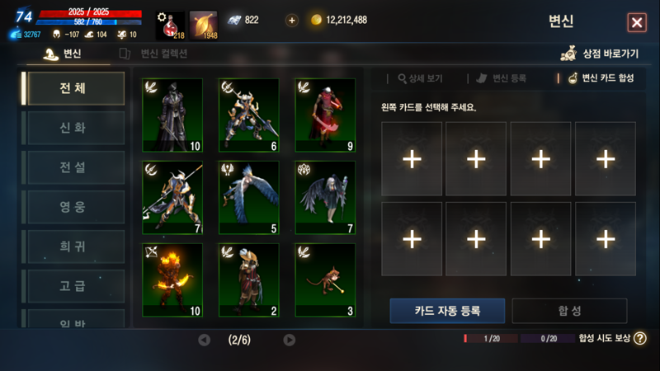Open the 합성 시도 보상 help icon
This screenshot has height=371, width=660.
[640, 338]
